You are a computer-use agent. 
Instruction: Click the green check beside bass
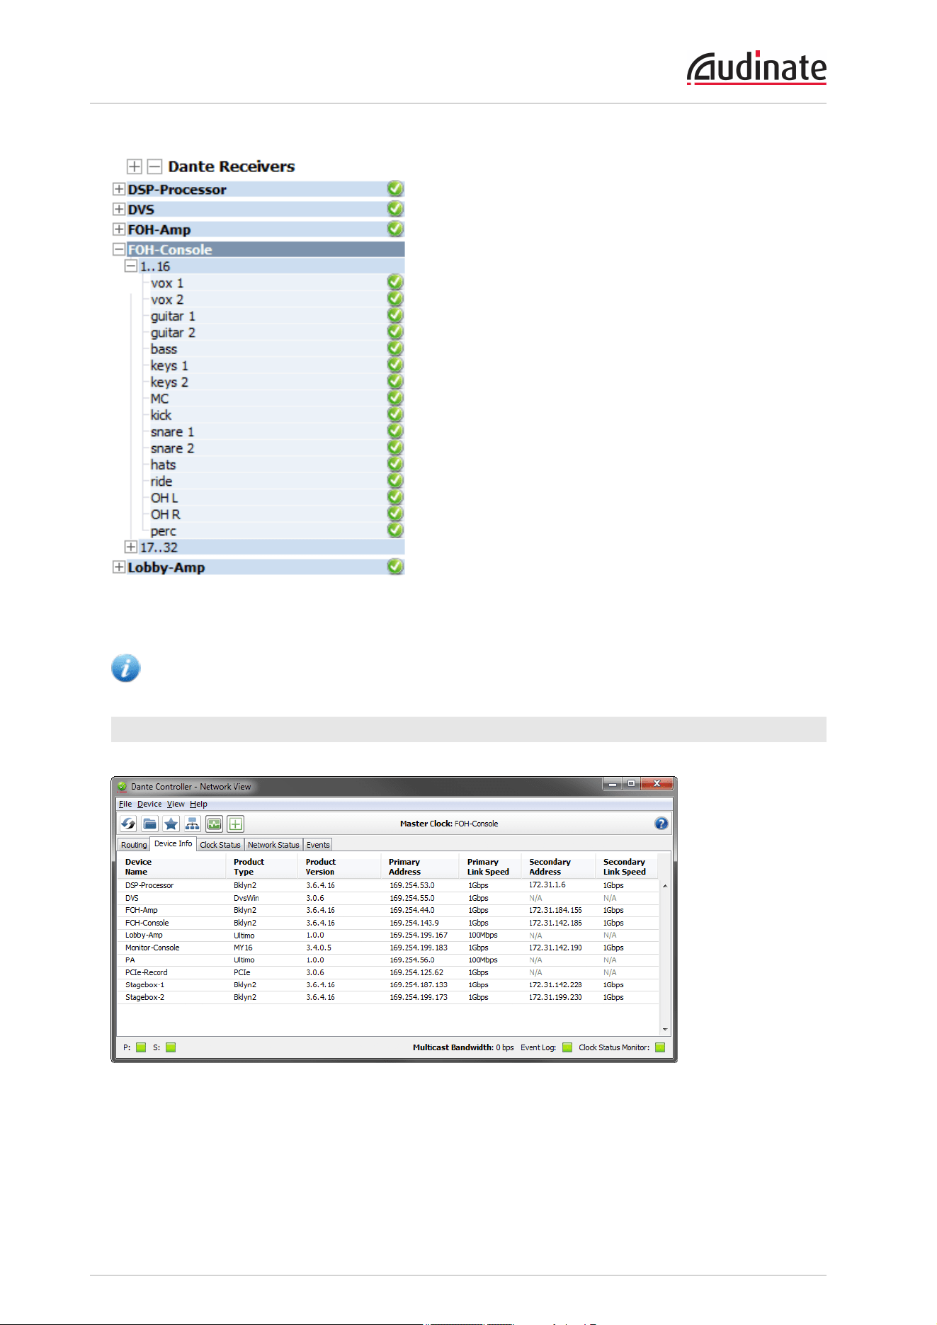point(395,348)
